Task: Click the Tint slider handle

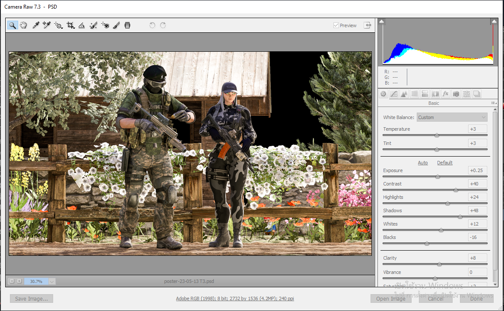Action: point(437,149)
